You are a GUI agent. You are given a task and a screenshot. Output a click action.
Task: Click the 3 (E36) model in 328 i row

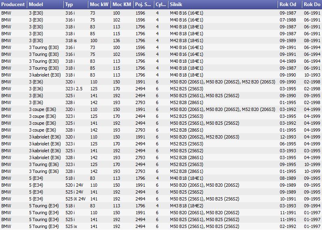[36, 102]
